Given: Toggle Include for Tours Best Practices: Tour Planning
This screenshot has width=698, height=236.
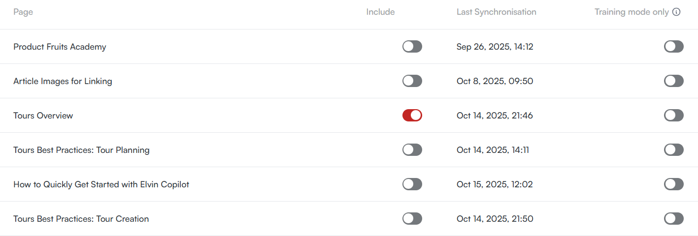Looking at the screenshot, I should tap(412, 150).
